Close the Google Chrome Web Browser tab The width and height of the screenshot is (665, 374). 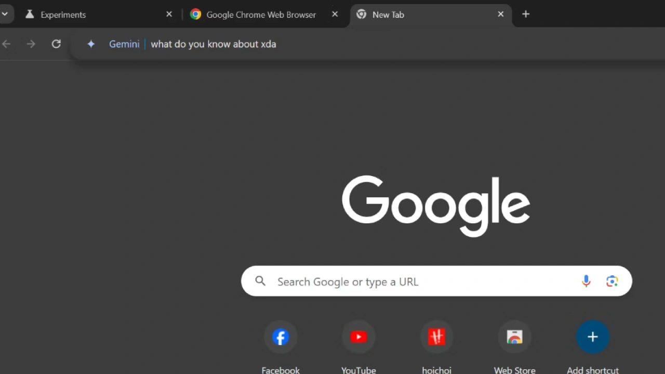pyautogui.click(x=335, y=15)
